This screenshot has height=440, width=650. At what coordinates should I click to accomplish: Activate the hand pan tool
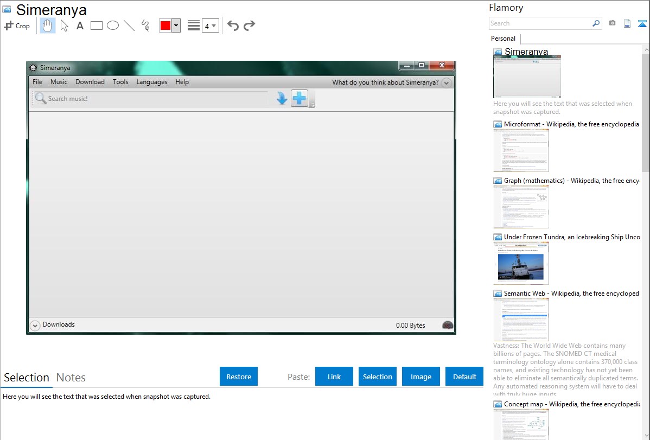[x=47, y=25]
